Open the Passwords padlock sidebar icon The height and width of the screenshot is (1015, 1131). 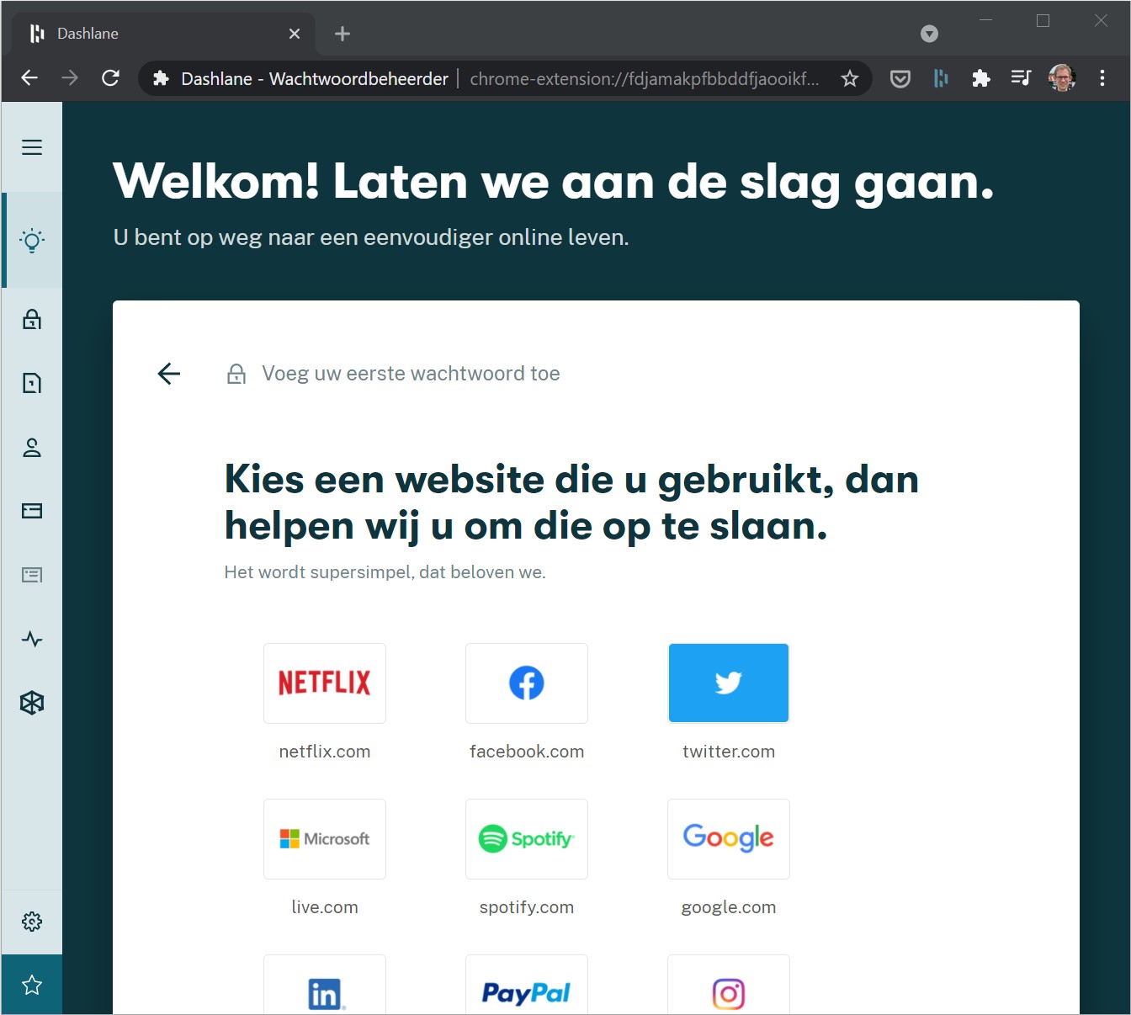coord(32,319)
